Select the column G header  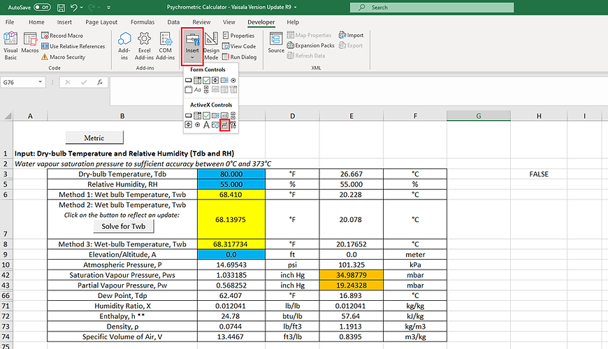[x=479, y=116]
